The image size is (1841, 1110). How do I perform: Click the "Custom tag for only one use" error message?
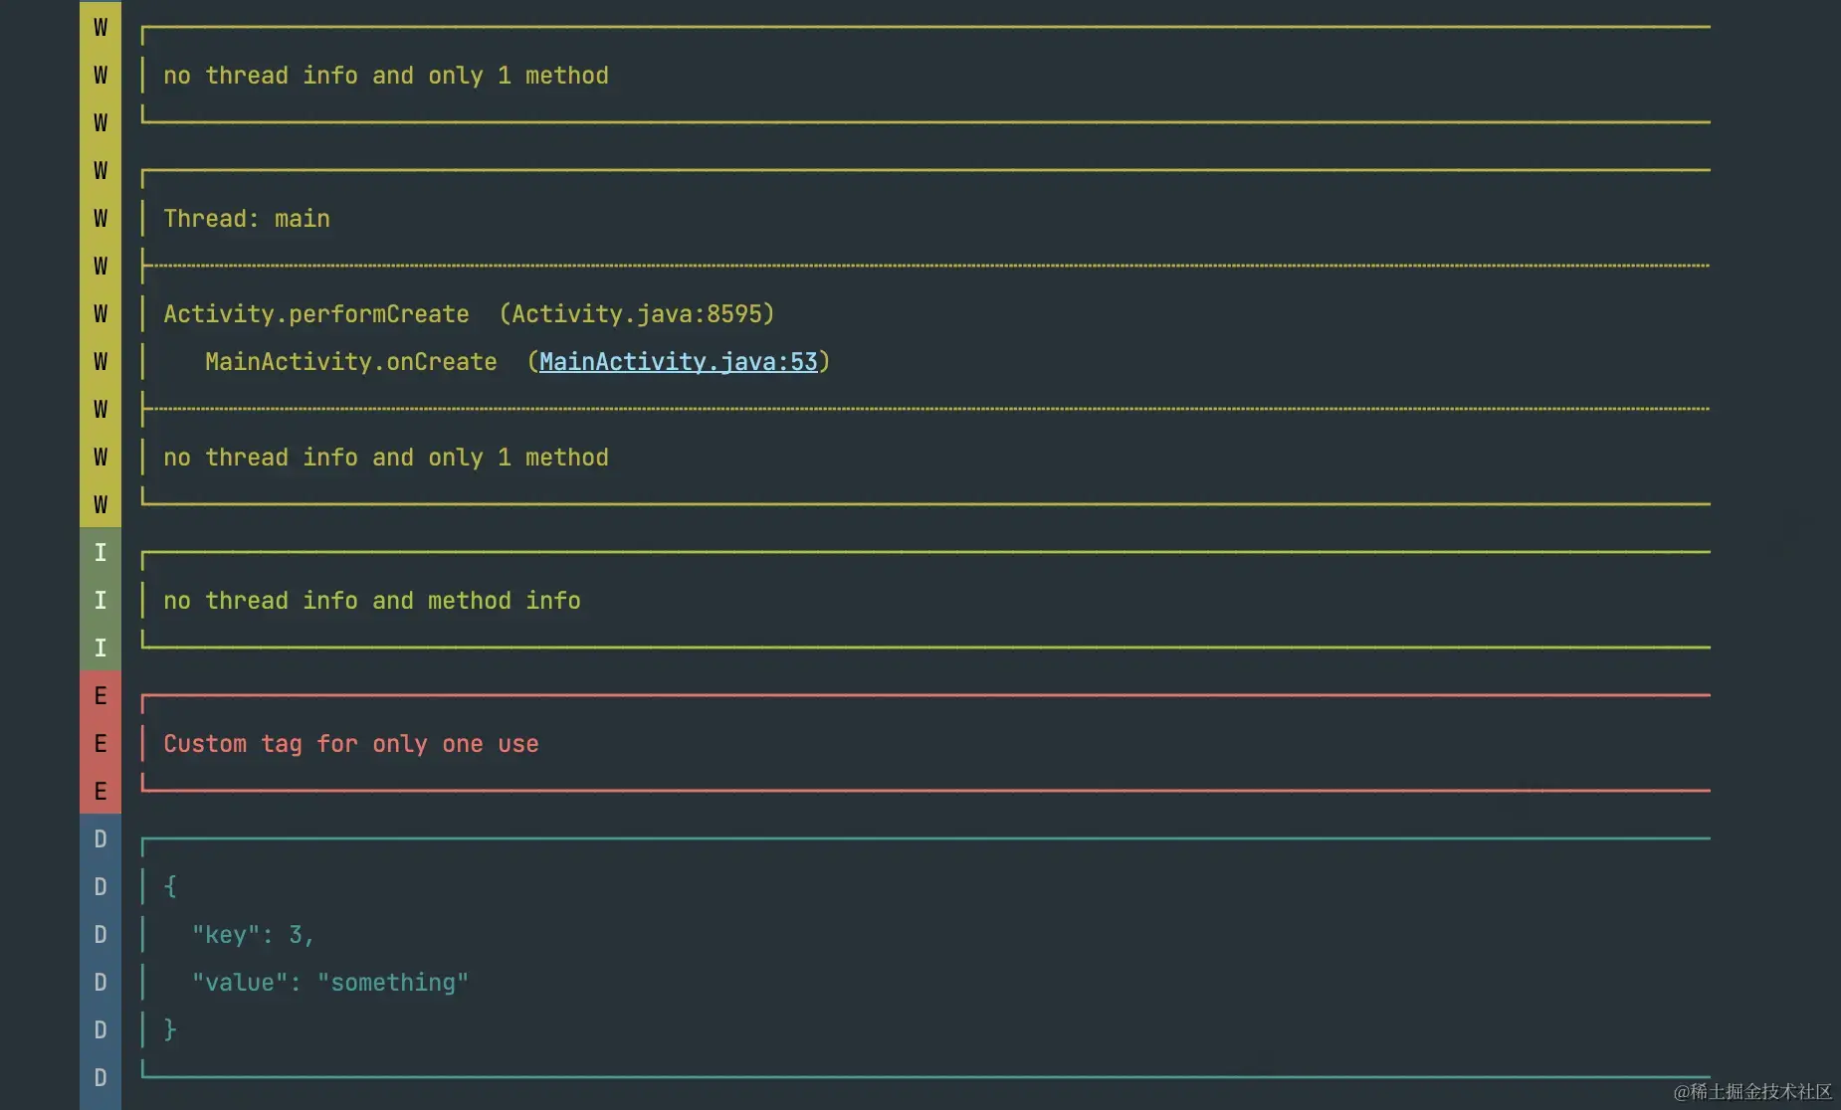[351, 744]
